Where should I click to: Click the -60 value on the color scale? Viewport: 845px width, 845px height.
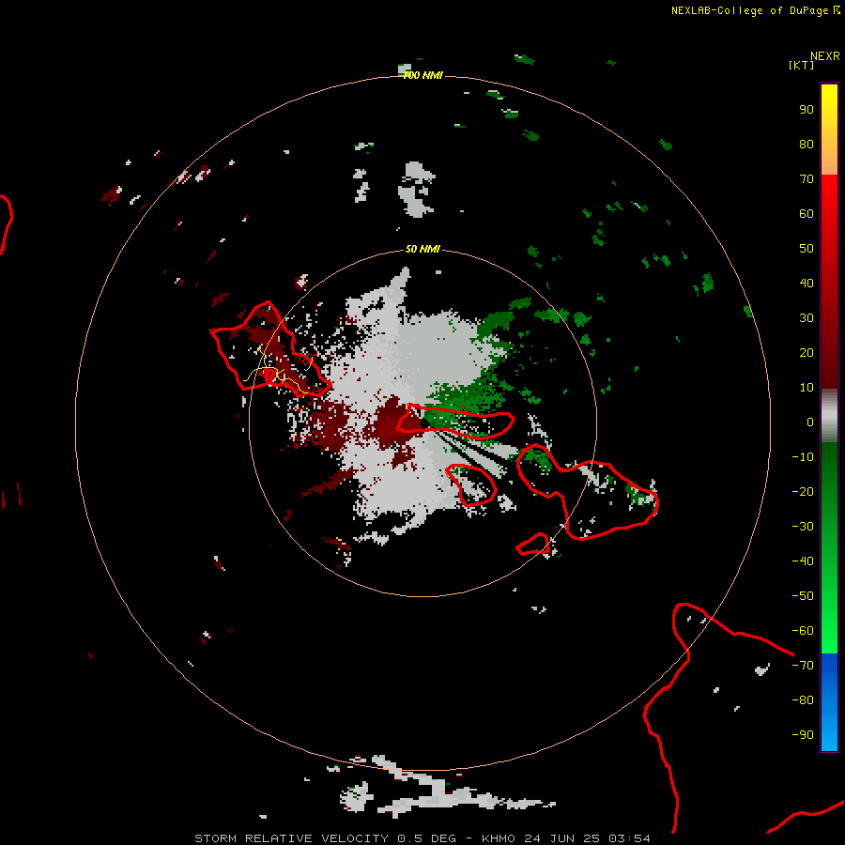[803, 631]
